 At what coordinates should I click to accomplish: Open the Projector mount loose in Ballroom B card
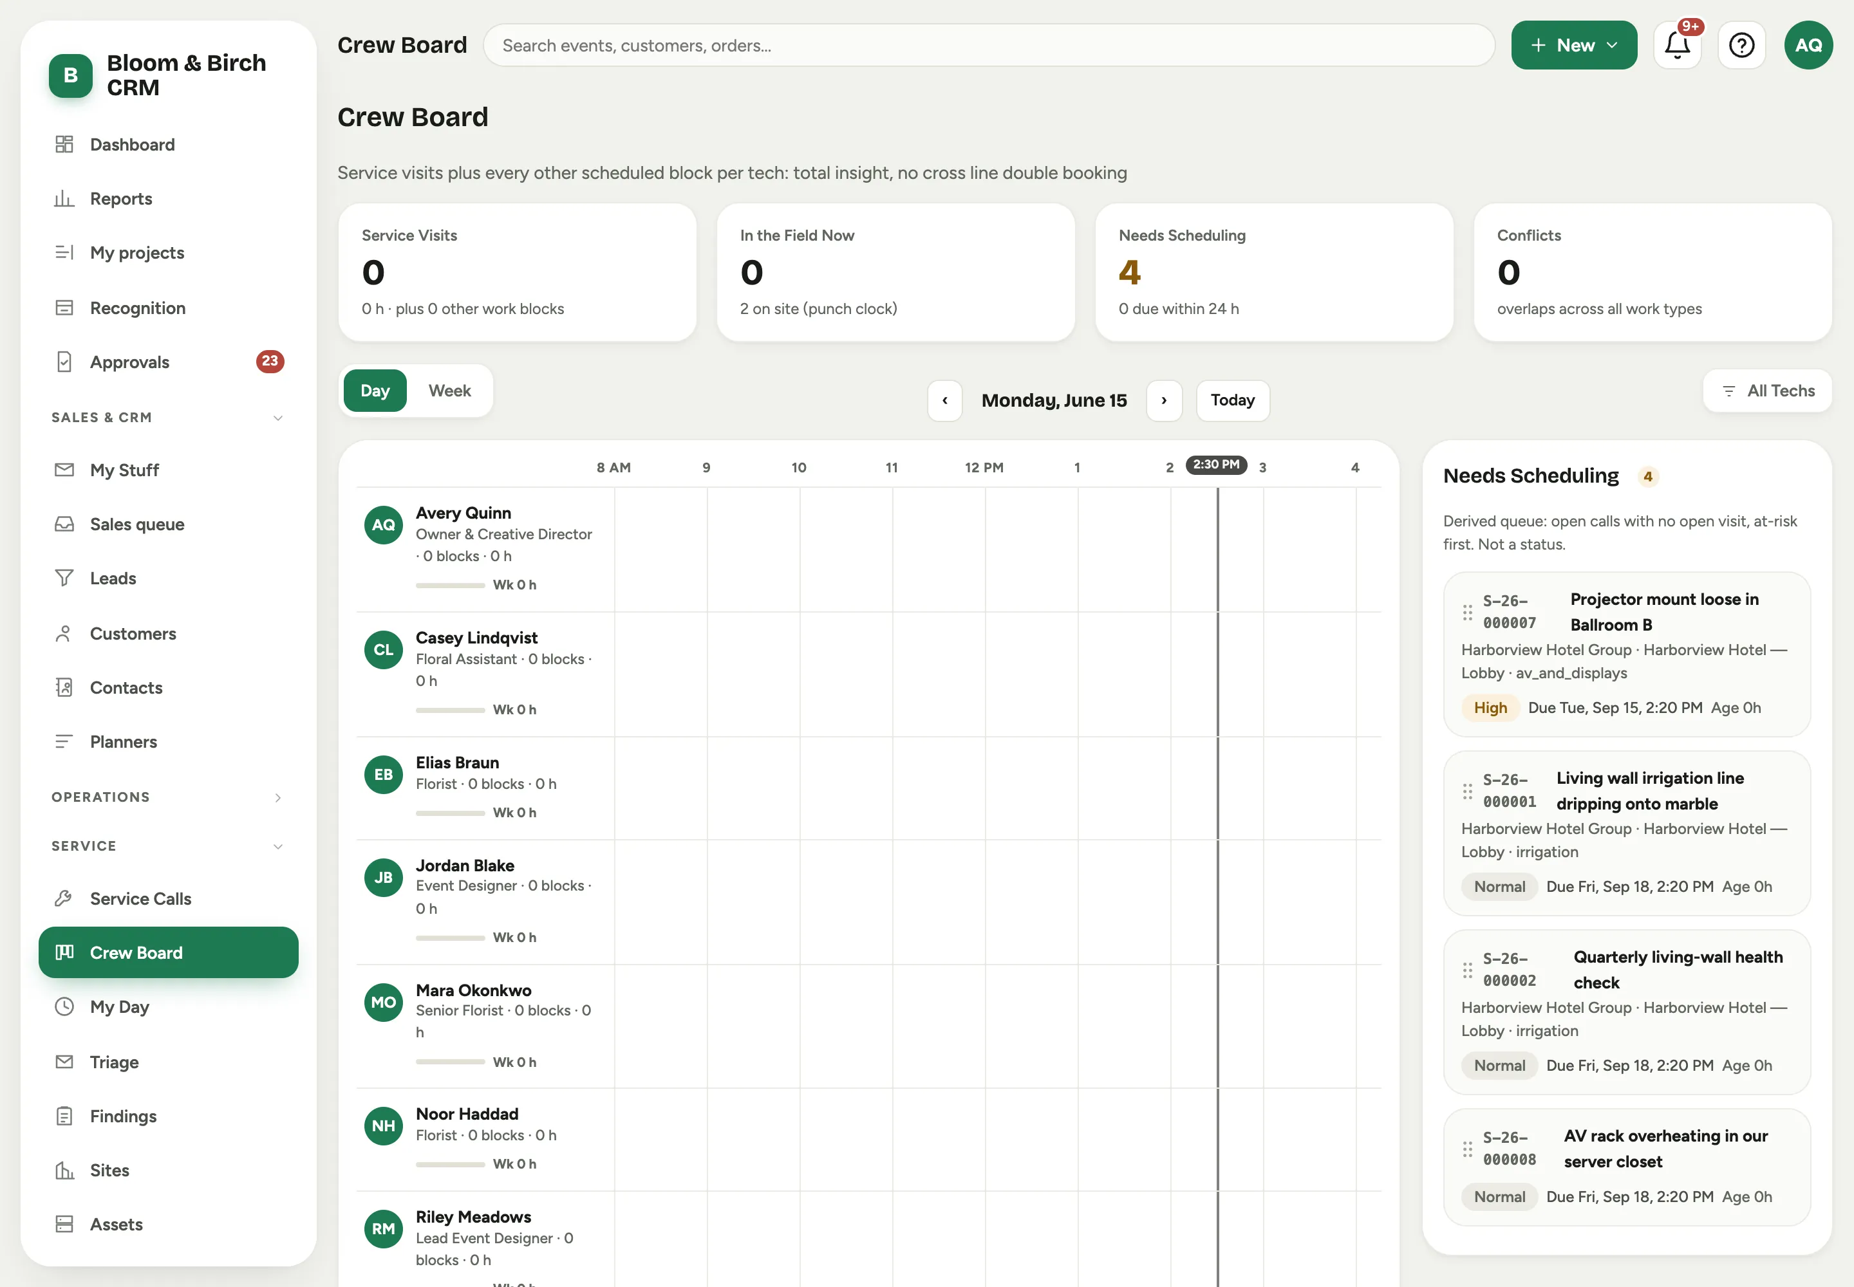pyautogui.click(x=1627, y=654)
